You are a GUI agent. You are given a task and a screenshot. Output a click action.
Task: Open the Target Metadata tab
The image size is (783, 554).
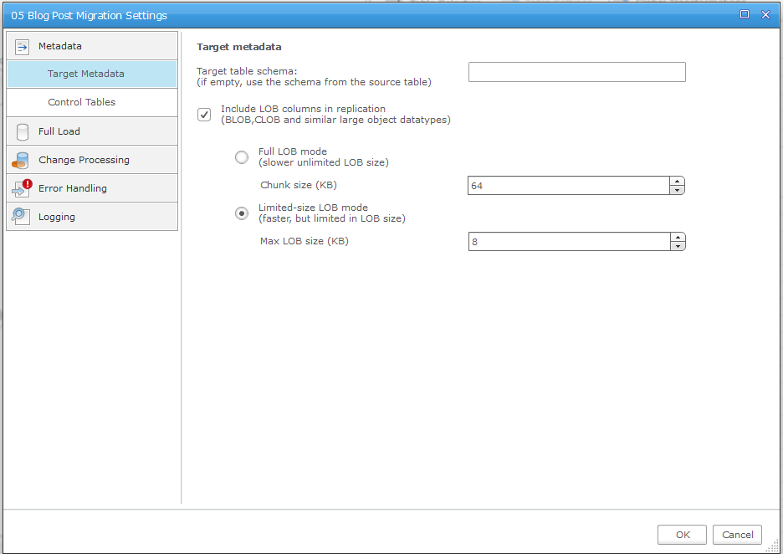pyautogui.click(x=86, y=74)
